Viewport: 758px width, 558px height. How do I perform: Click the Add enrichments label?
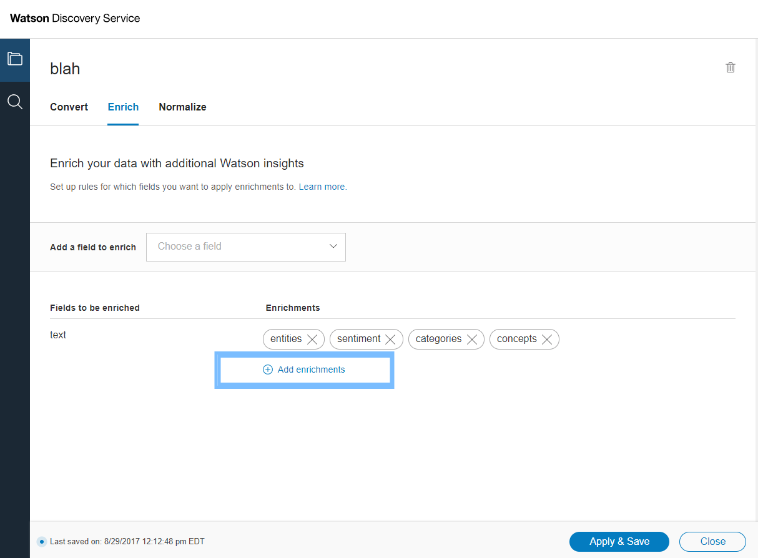311,370
